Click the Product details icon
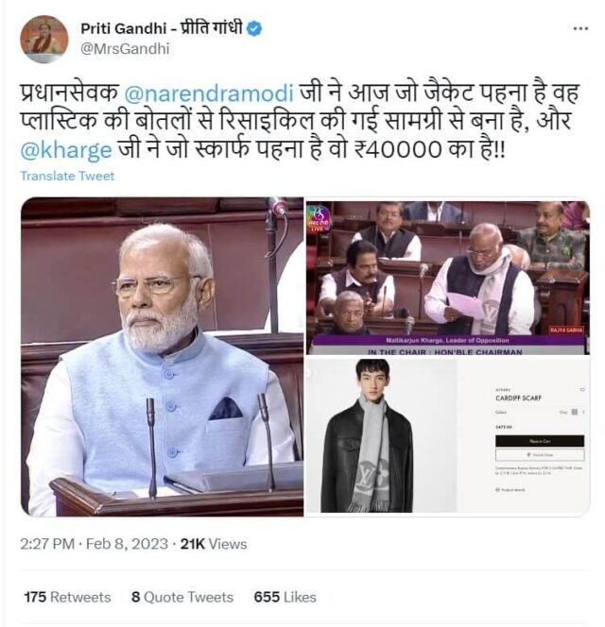The width and height of the screenshot is (605, 627). [497, 489]
